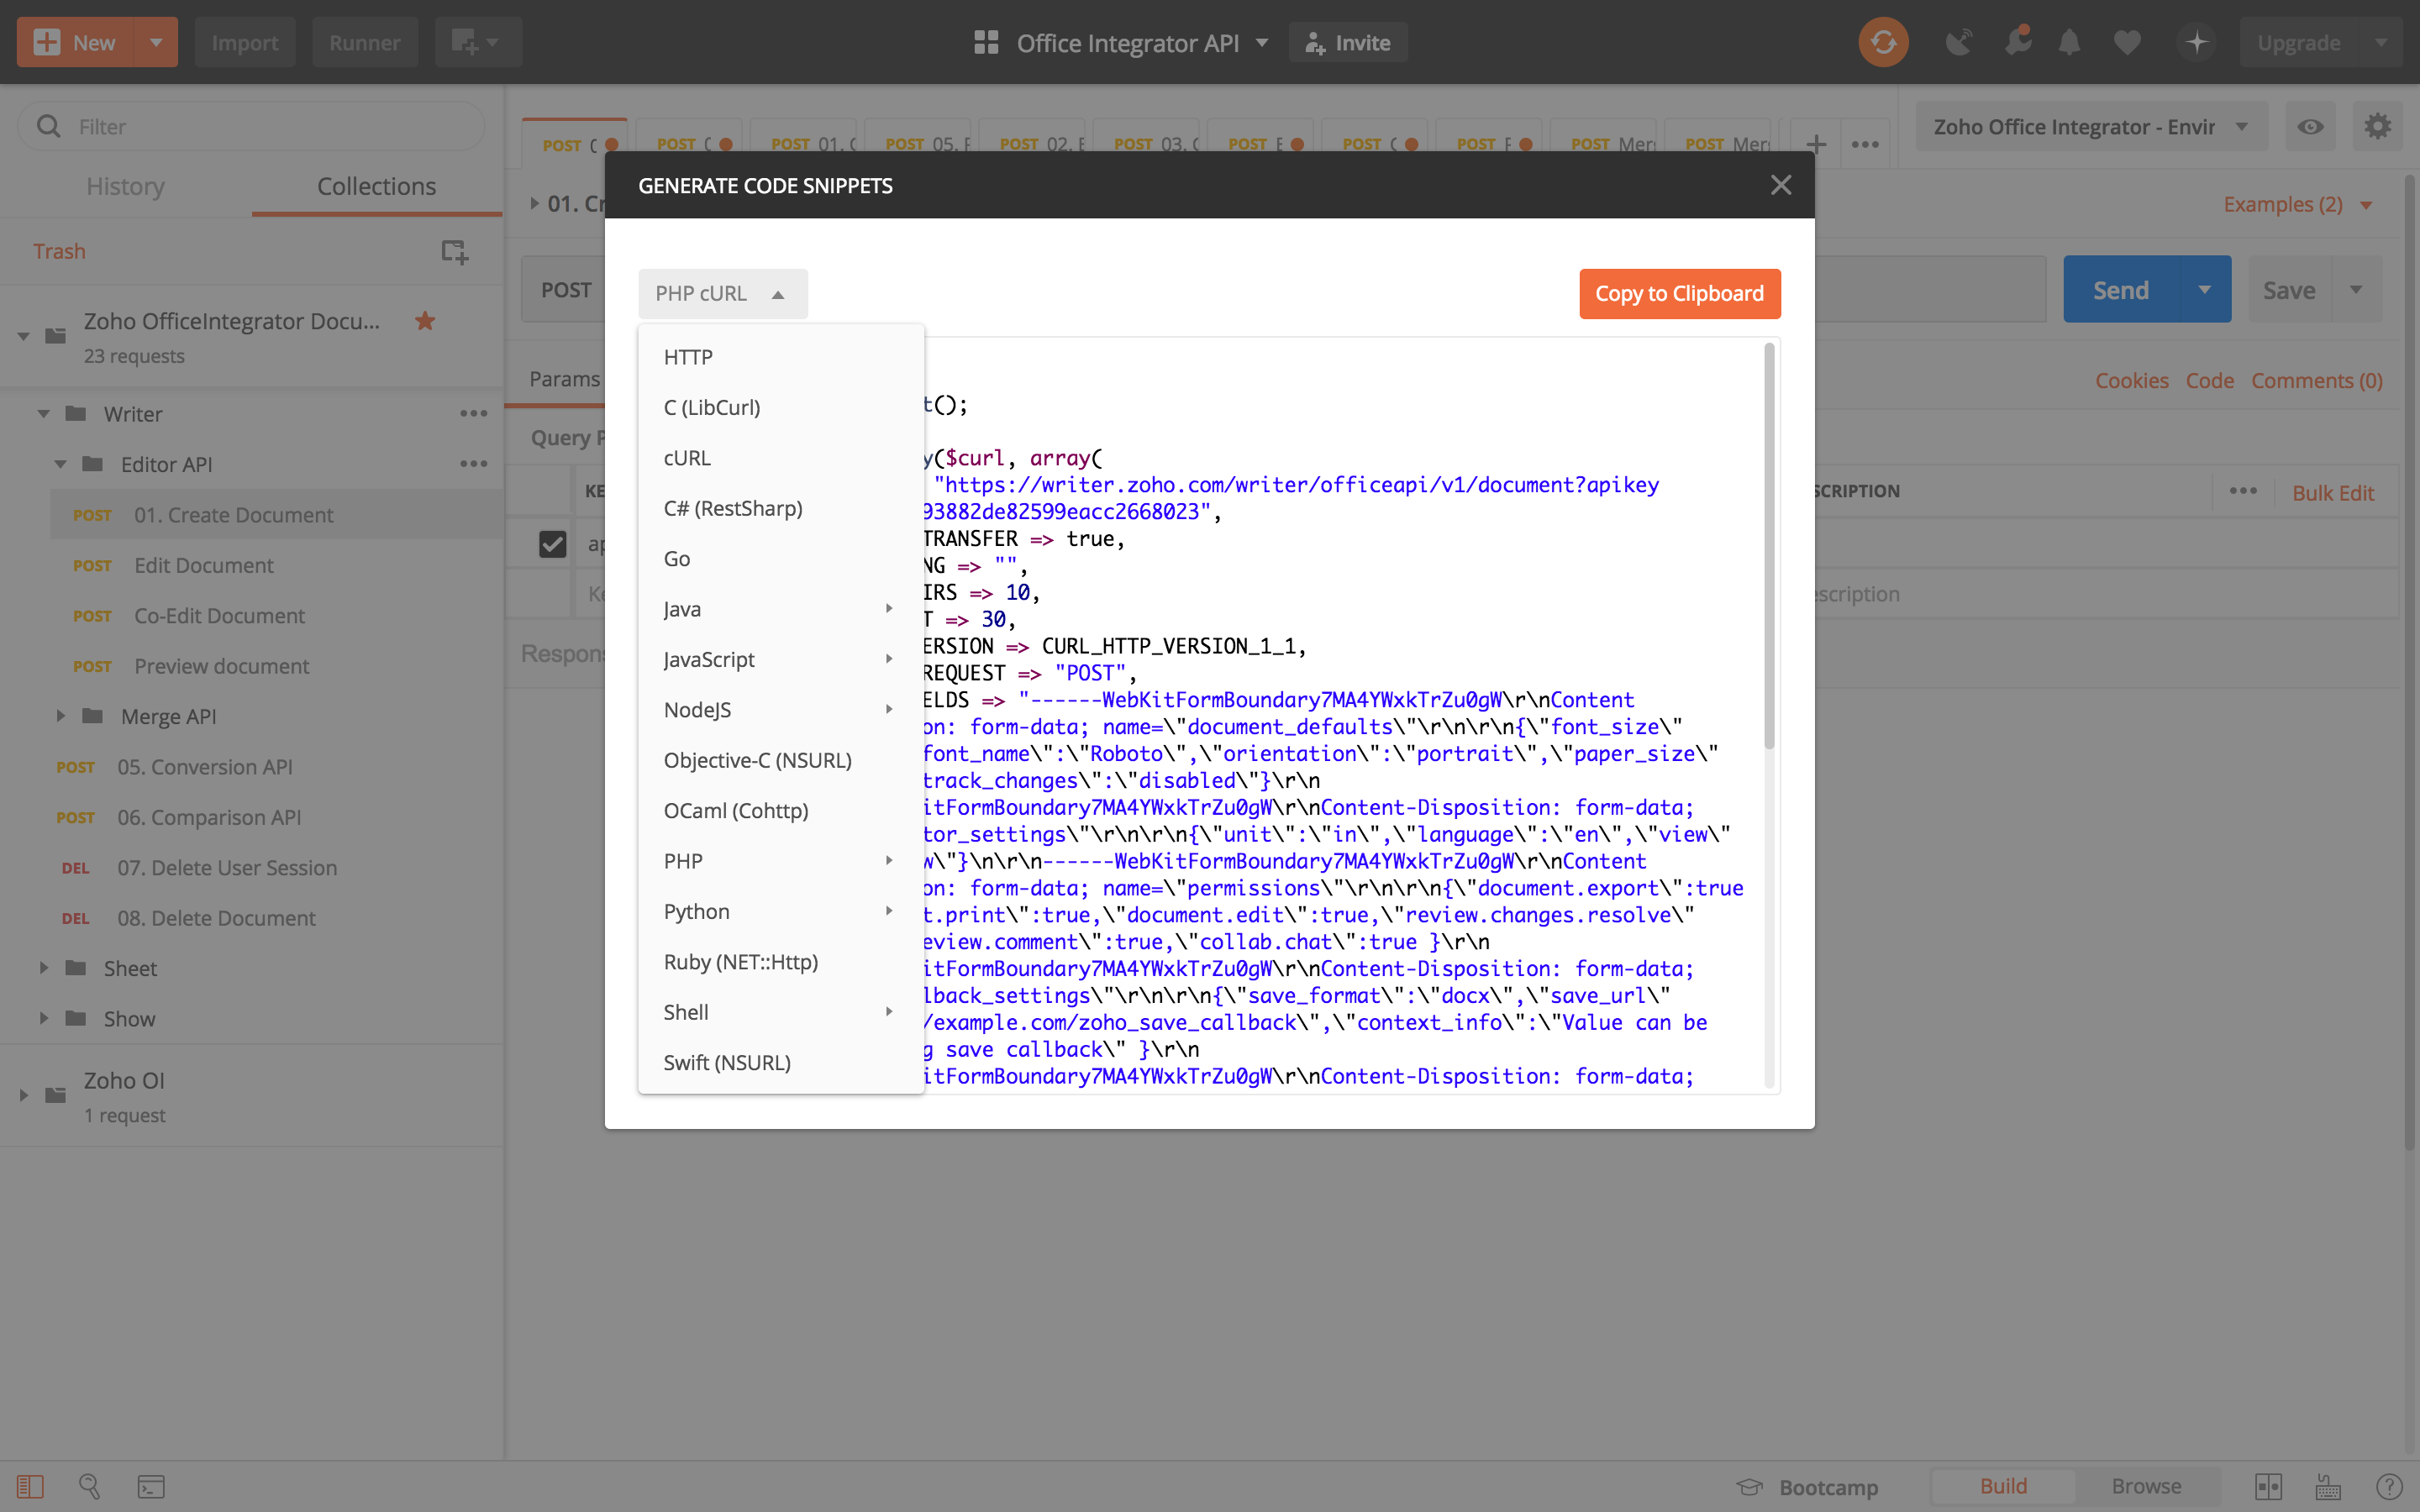
Task: Click the environment quick look eye icon
Action: [x=2310, y=127]
